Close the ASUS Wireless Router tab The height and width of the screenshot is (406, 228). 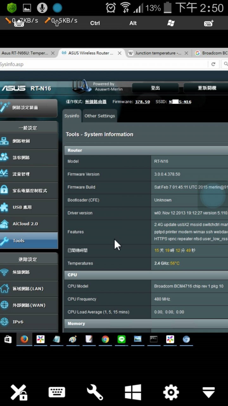[119, 53]
